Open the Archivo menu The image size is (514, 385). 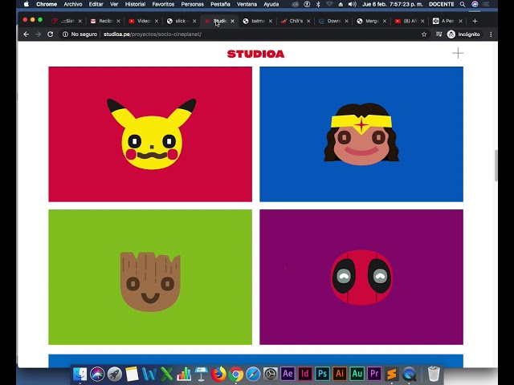(73, 4)
